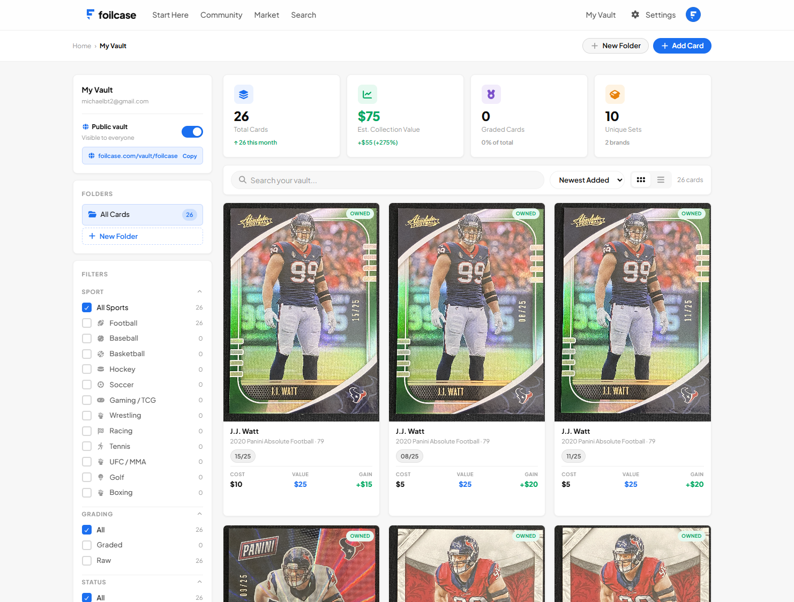Viewport: 794px width, 602px height.
Task: Toggle the Public vault switch
Action: click(192, 132)
